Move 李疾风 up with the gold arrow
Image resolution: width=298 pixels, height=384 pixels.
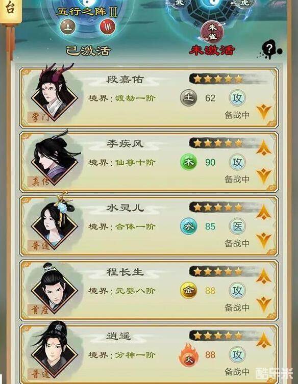pyautogui.click(x=264, y=148)
